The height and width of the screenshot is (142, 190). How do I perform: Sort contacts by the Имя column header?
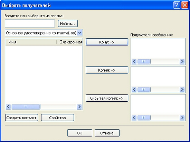(x=31, y=42)
